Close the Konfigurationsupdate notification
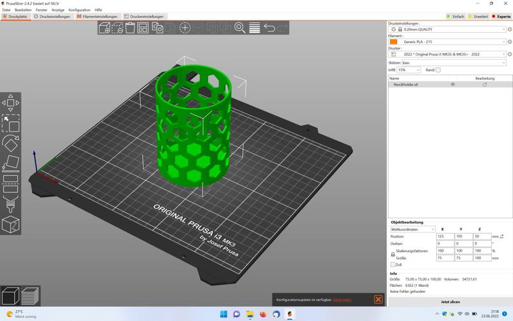 coord(378,299)
